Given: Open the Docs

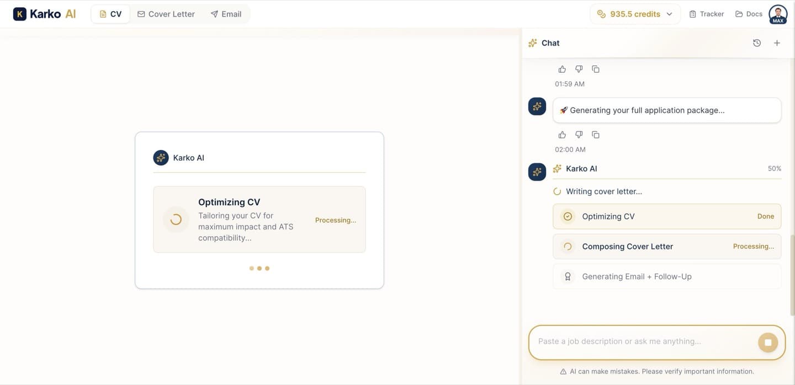Looking at the screenshot, I should (748, 13).
